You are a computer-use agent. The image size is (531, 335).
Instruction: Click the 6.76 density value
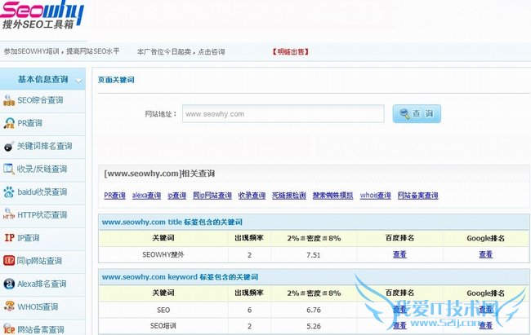(x=314, y=310)
